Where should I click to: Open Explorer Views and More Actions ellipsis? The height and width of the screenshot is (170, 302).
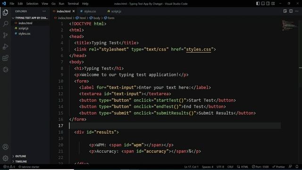point(44,11)
